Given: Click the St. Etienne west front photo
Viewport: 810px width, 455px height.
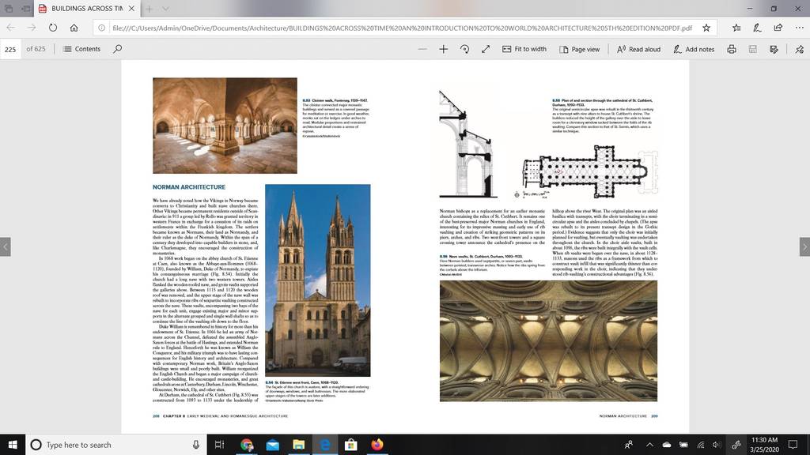Looking at the screenshot, I should coord(318,280).
